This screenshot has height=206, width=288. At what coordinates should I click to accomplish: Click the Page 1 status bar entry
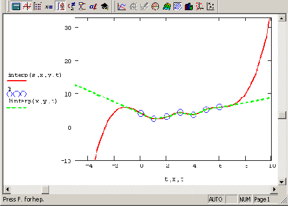tap(262, 199)
